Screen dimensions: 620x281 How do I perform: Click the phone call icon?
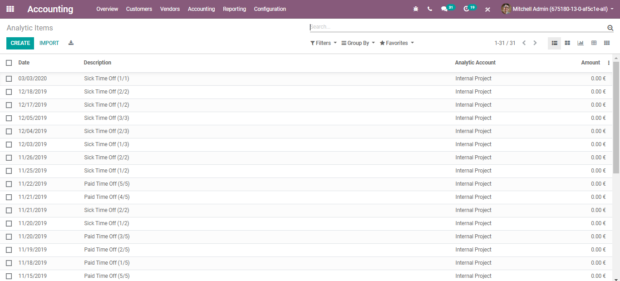pos(430,9)
